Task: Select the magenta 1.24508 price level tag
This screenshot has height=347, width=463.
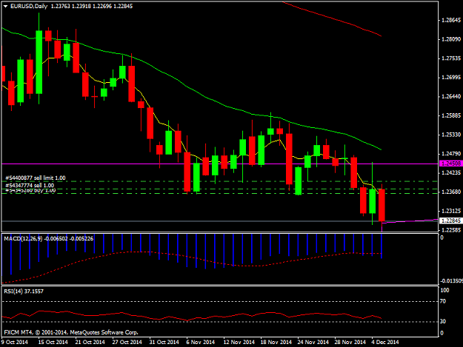Action: (450, 164)
